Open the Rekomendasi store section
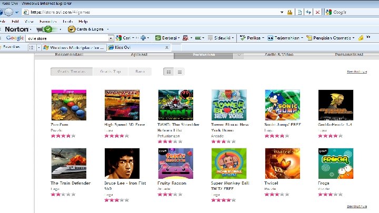 [x=69, y=55]
